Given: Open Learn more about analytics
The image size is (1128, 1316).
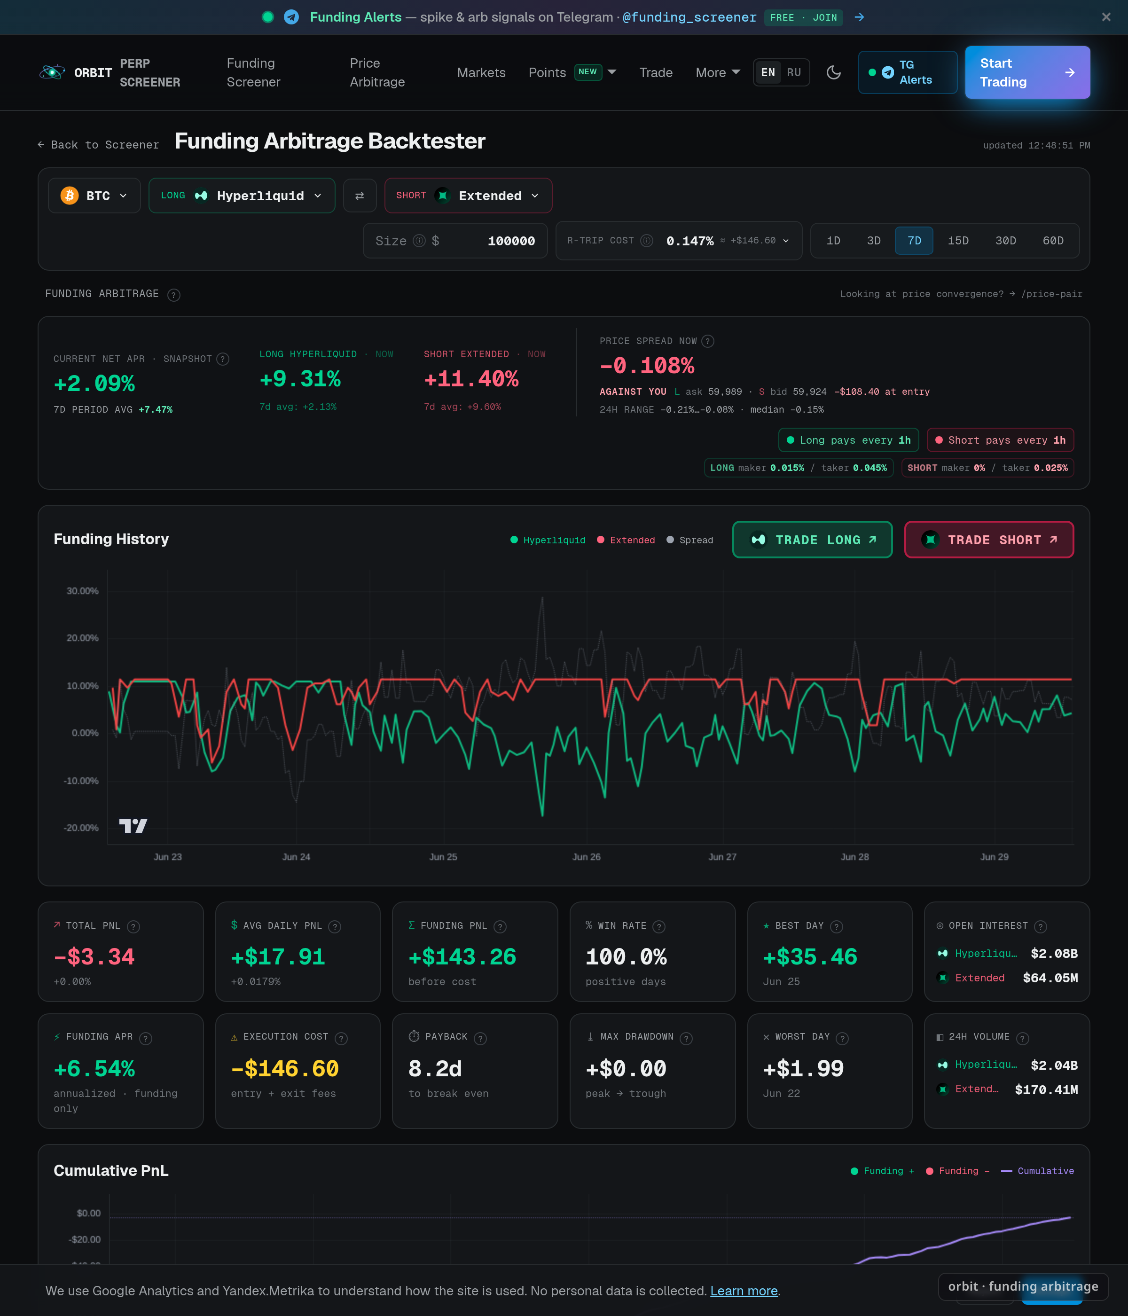Looking at the screenshot, I should tap(744, 1291).
